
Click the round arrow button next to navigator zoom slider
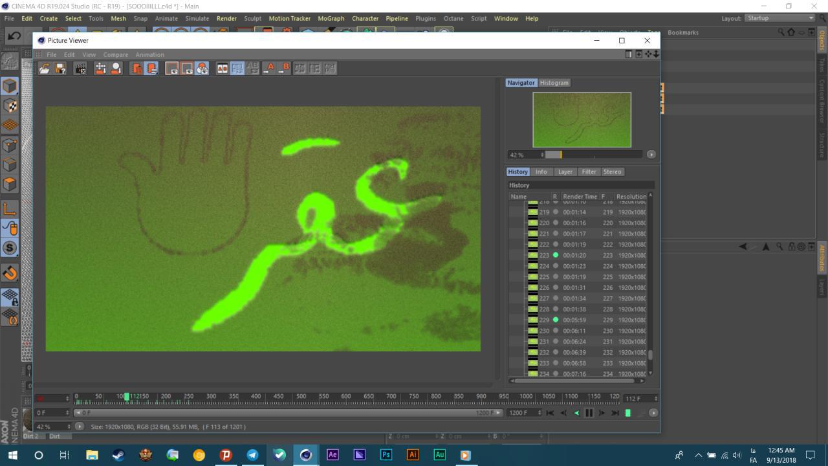coord(651,155)
